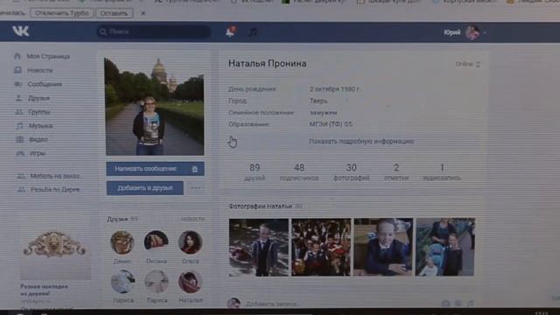Open second photo of group with flowers
This screenshot has height=315, width=560.
[x=321, y=247]
